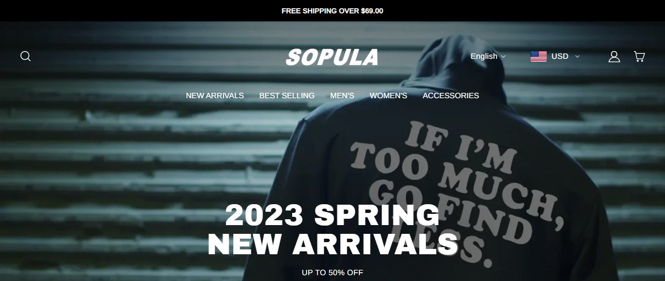Image resolution: width=665 pixels, height=281 pixels.
Task: Open the ACCESSORIES menu item
Action: pyautogui.click(x=451, y=96)
